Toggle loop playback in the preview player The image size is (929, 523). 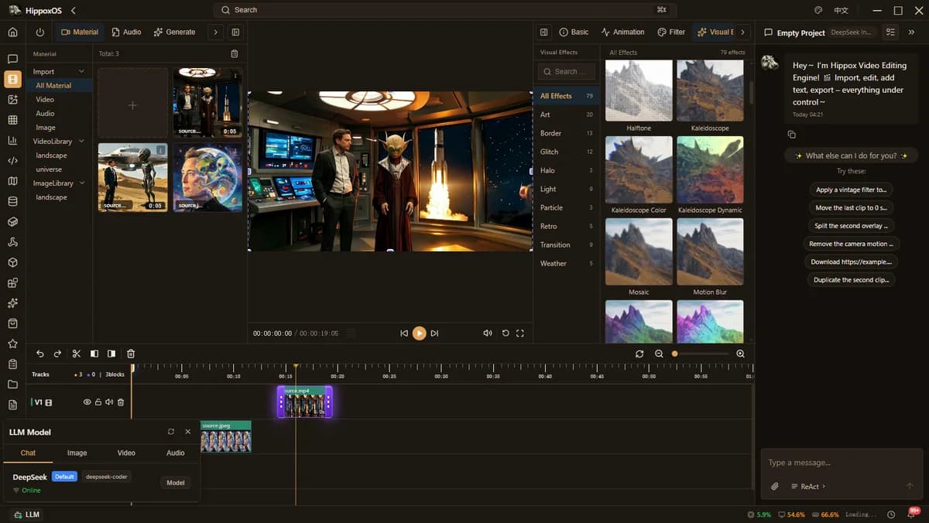pos(506,333)
